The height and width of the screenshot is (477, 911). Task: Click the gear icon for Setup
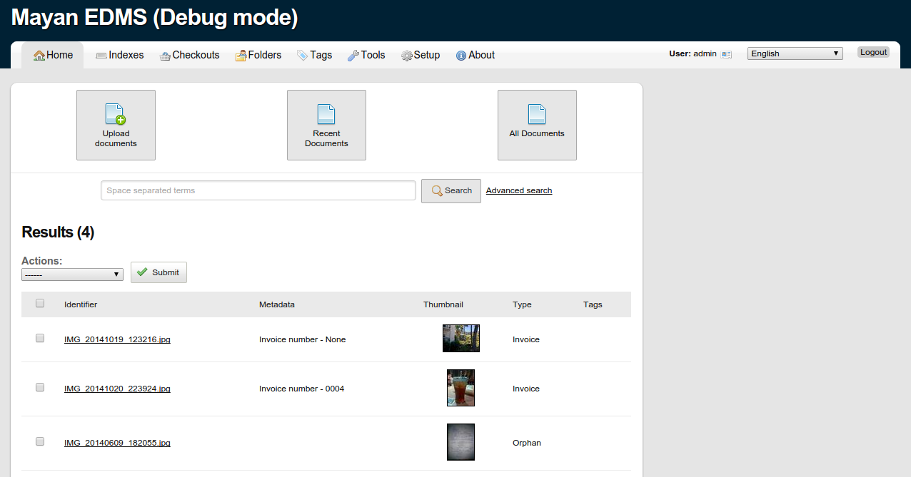pyautogui.click(x=407, y=56)
